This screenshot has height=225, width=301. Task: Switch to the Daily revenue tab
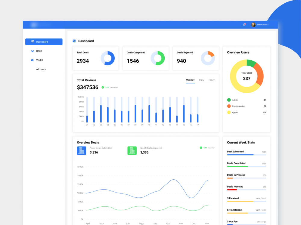202,80
